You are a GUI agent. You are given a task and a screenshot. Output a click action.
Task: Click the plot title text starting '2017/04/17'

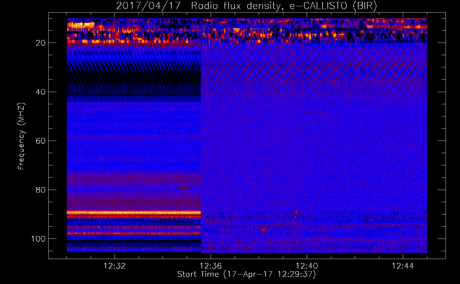click(x=246, y=6)
